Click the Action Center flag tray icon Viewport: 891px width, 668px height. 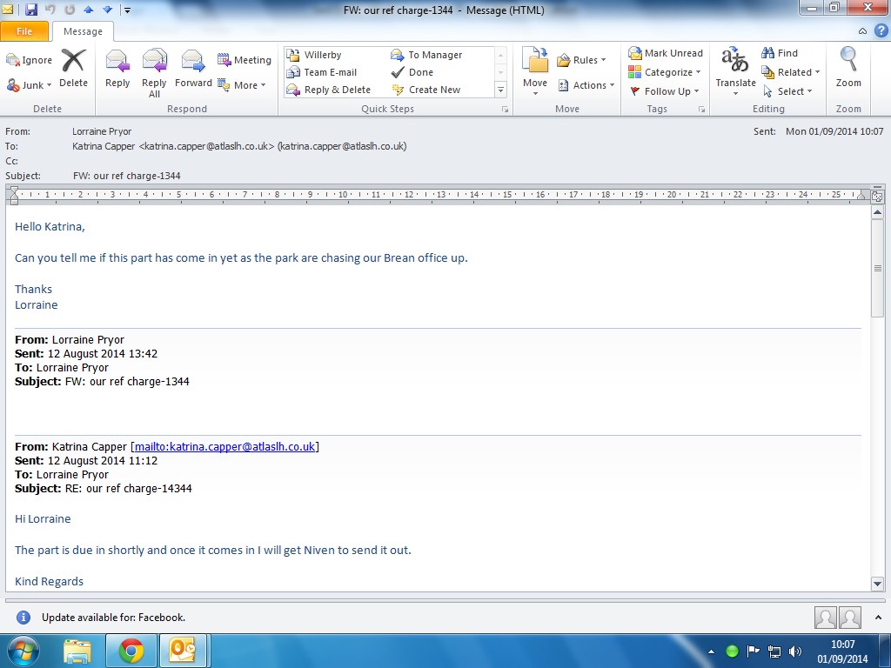[x=753, y=651]
